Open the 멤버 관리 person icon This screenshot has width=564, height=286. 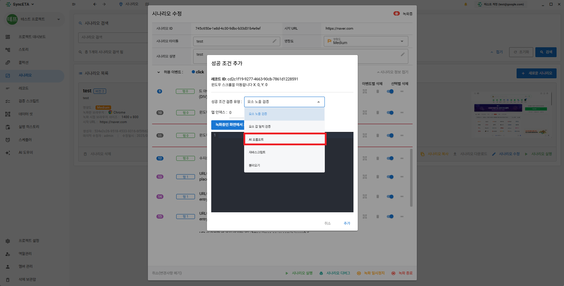[x=8, y=267]
